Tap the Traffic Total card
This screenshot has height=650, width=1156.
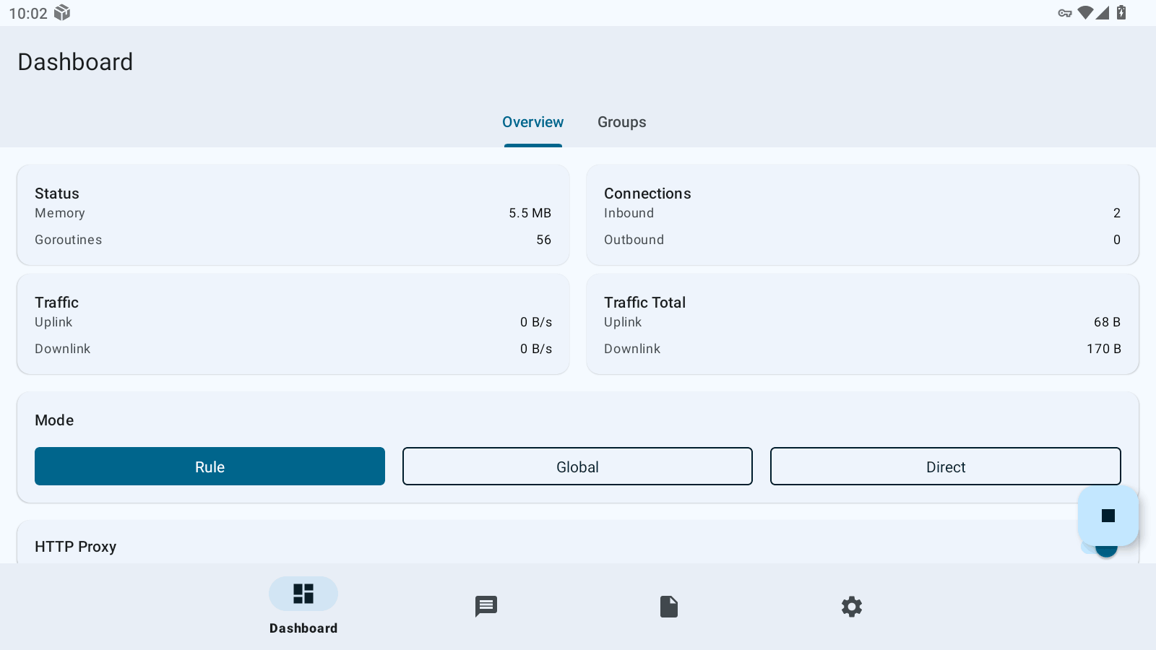[862, 324]
